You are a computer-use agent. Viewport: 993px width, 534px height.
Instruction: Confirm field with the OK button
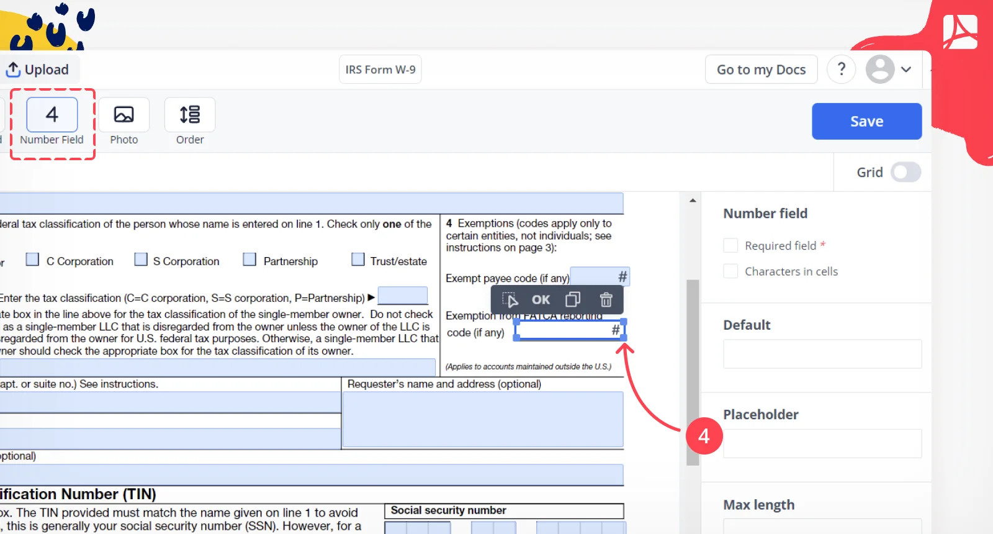(541, 300)
